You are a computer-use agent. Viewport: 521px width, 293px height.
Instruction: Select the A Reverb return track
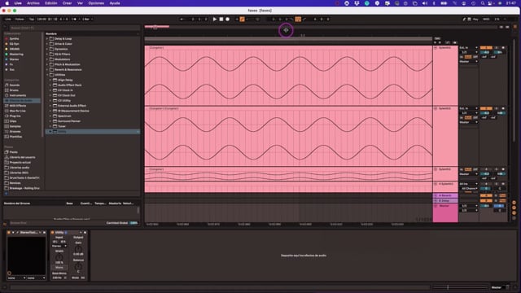coord(445,195)
